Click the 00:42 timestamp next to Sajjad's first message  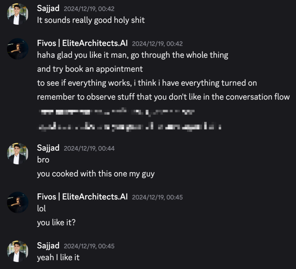click(x=89, y=9)
